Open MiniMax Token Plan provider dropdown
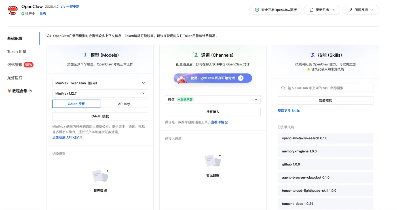397x210 pixels. click(x=100, y=83)
